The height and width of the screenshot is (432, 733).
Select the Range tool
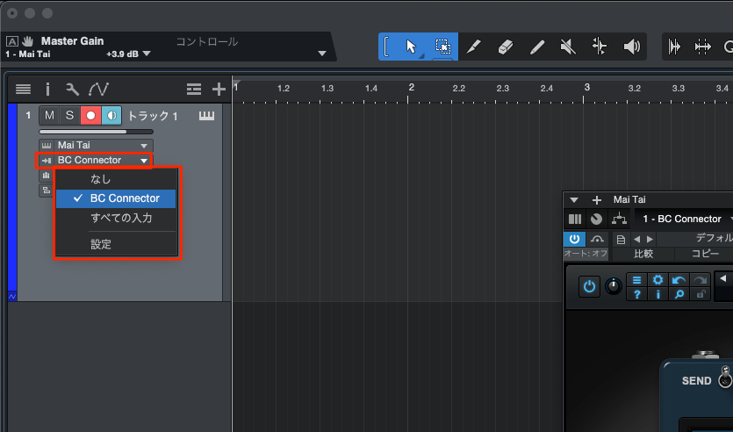coord(442,47)
